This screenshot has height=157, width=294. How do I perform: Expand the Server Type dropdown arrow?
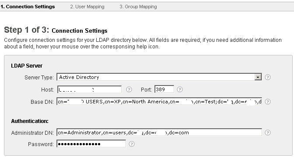[258, 77]
